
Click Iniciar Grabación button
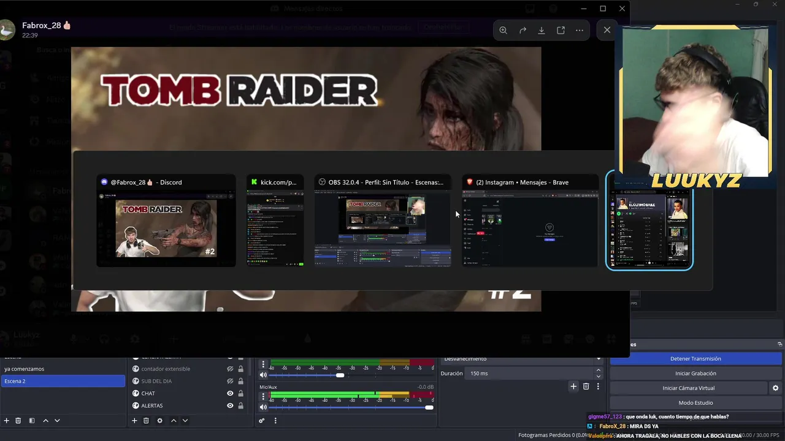pos(695,373)
